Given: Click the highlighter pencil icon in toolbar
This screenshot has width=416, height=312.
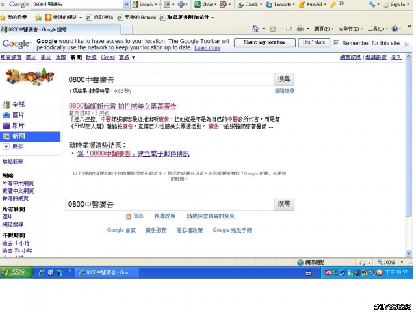Looking at the screenshot, I should click(333, 5).
